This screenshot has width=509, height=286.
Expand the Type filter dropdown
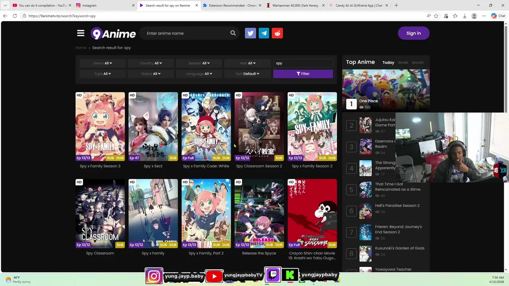(103, 73)
